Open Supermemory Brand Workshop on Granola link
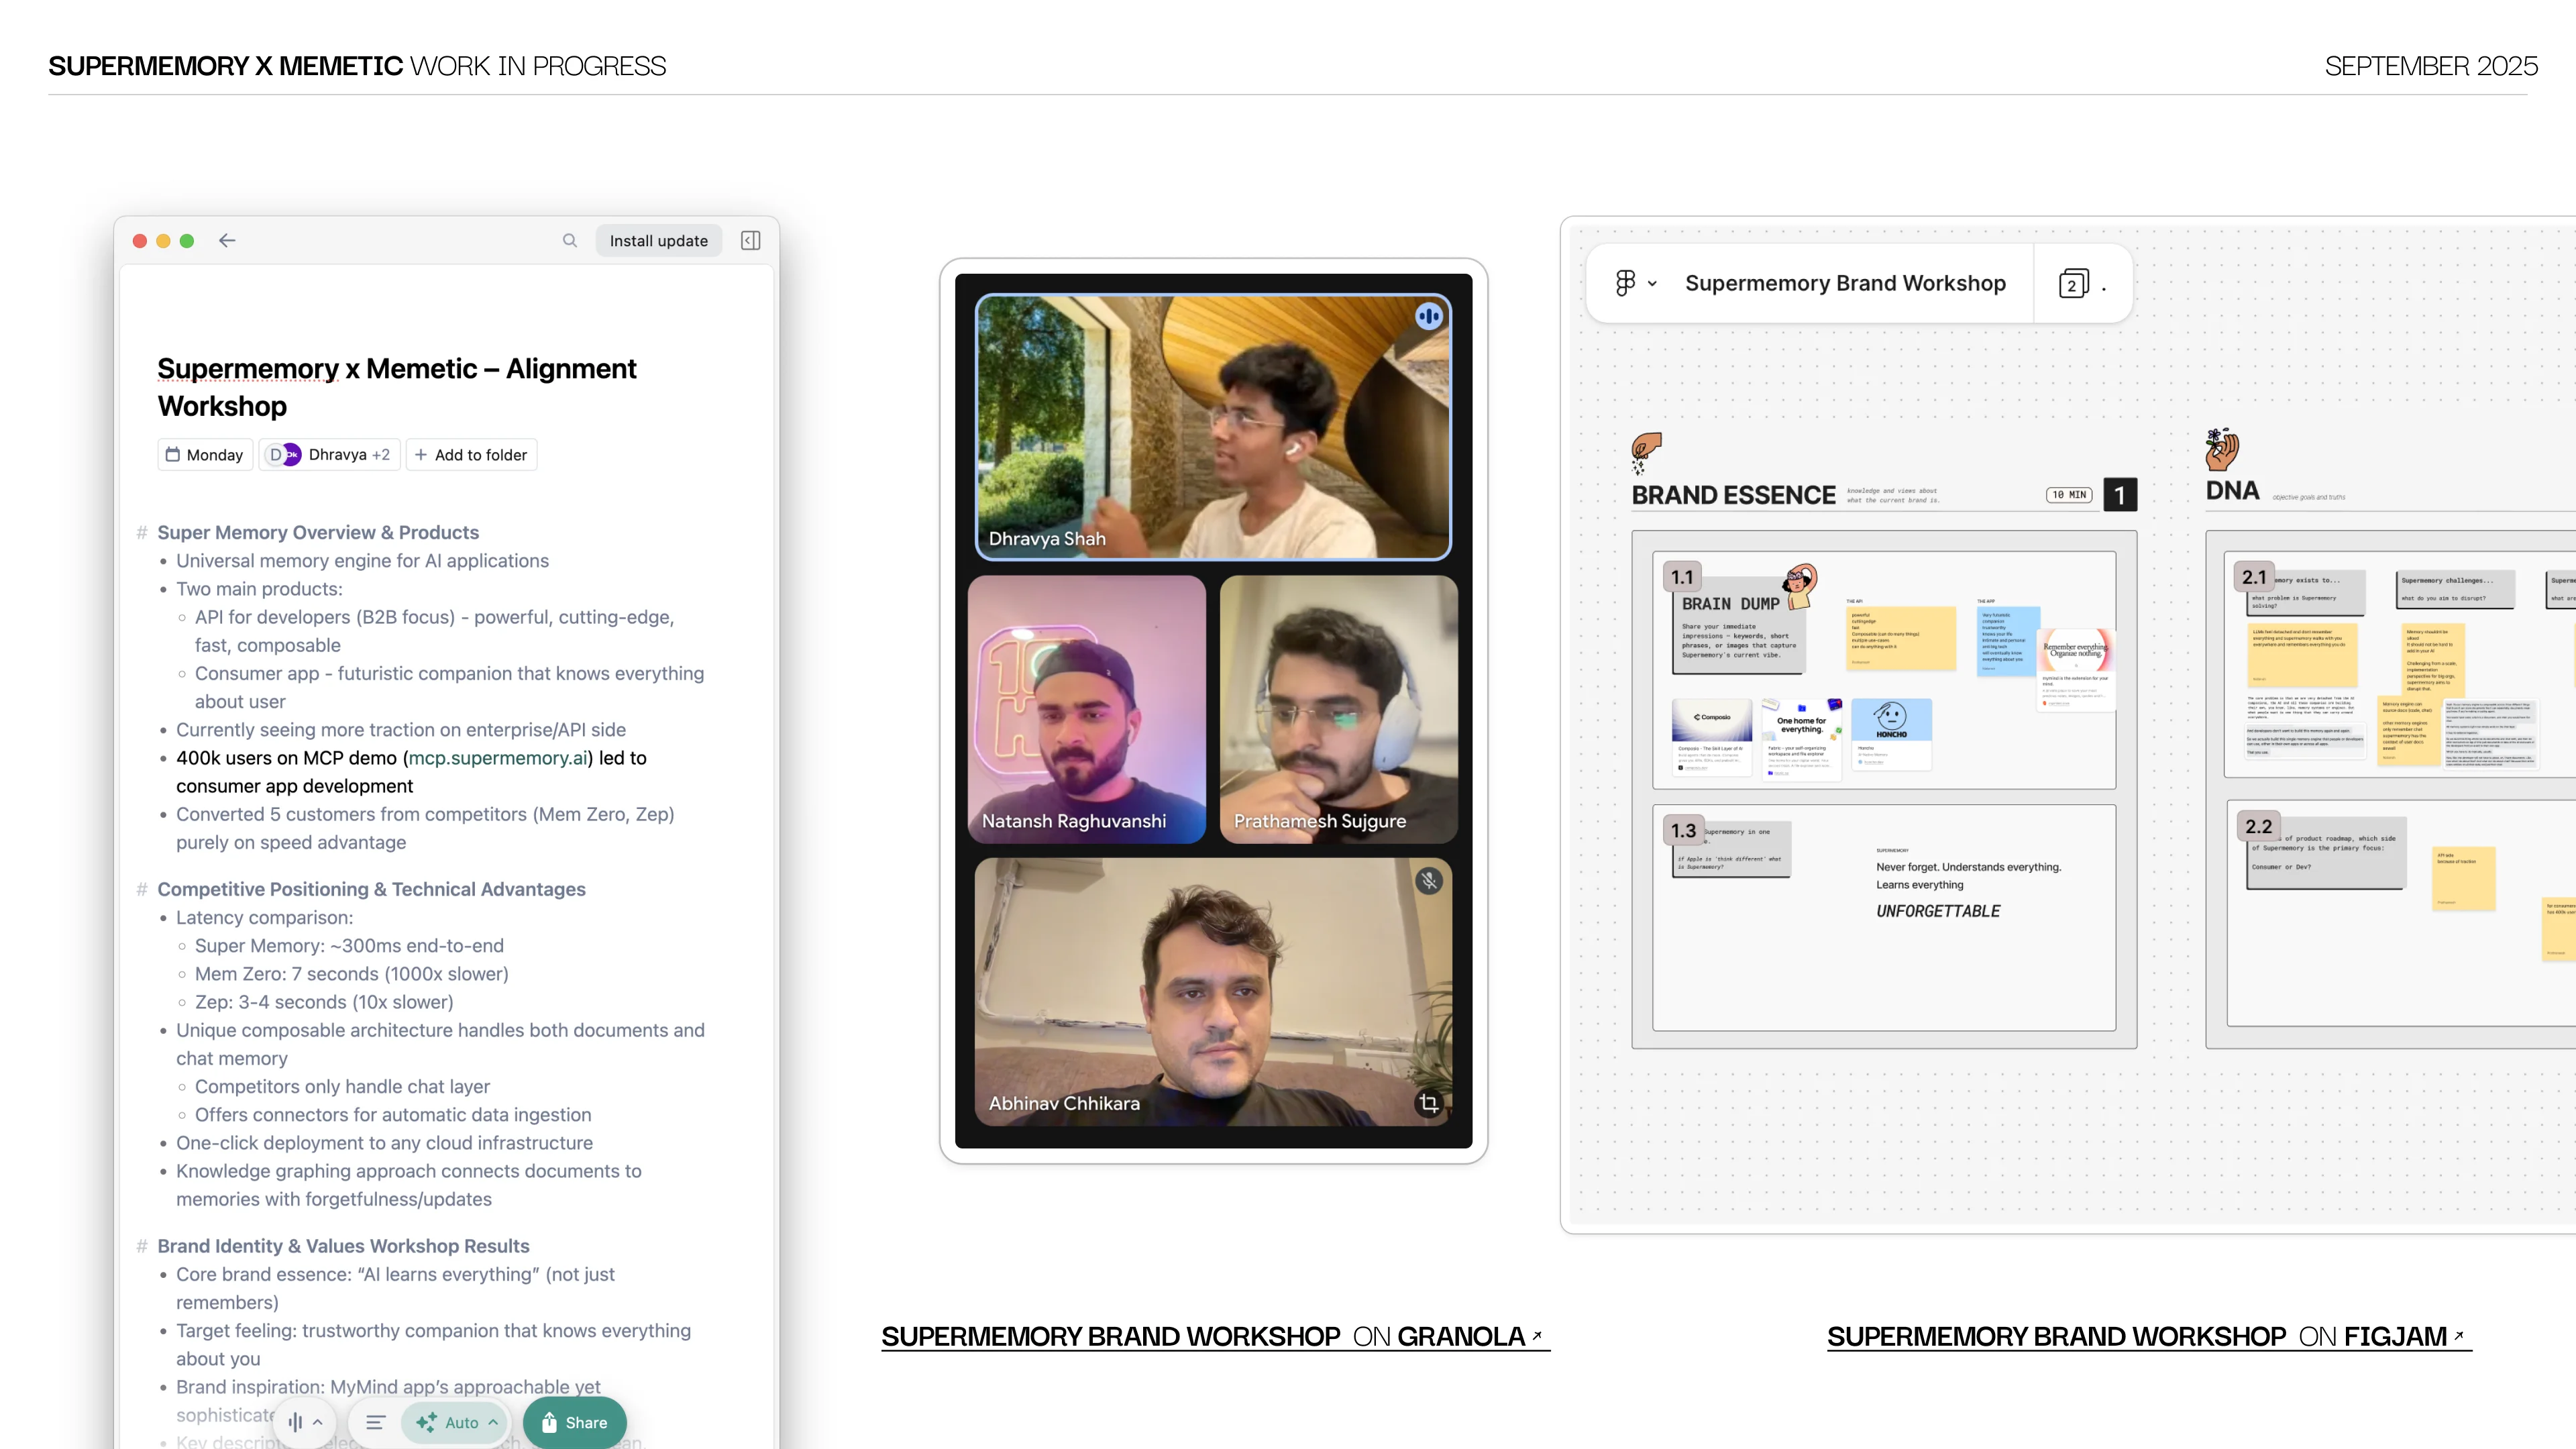 [1214, 1336]
